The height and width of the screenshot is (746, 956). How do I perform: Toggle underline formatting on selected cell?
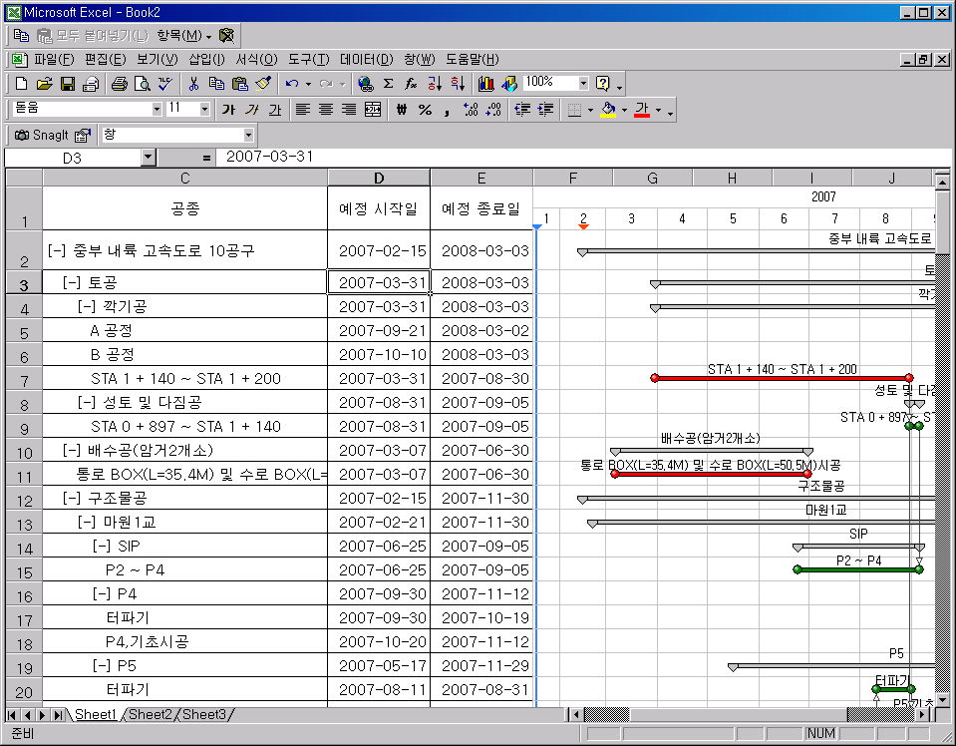(x=274, y=110)
